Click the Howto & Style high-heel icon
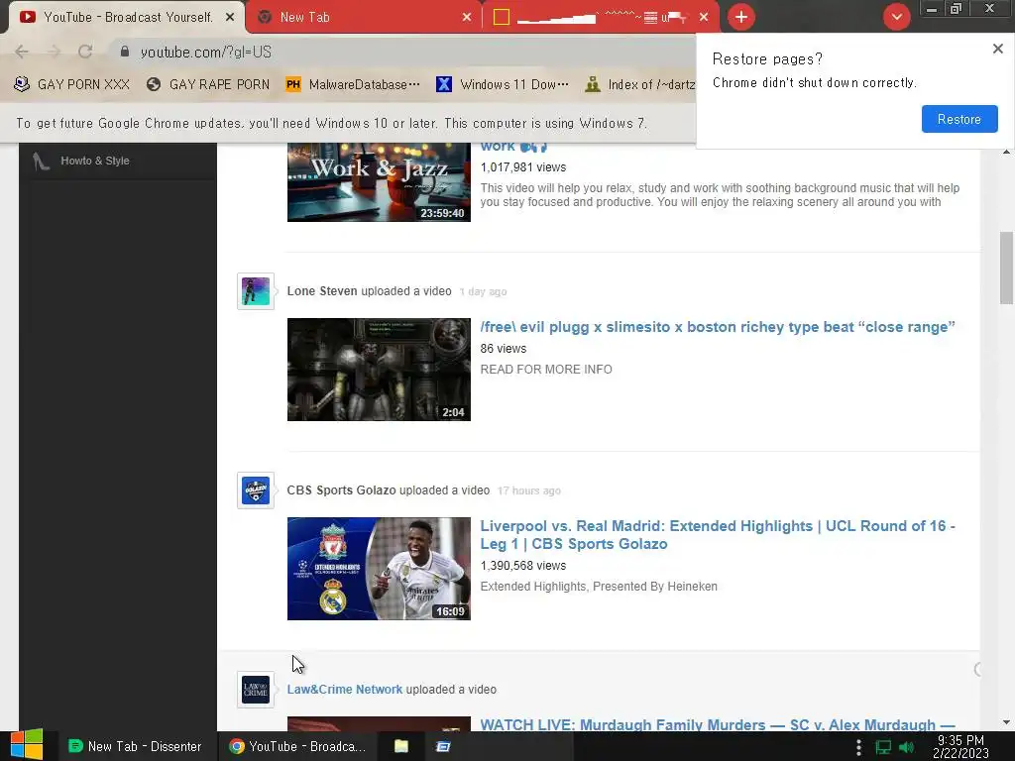Image resolution: width=1015 pixels, height=761 pixels. coord(41,162)
